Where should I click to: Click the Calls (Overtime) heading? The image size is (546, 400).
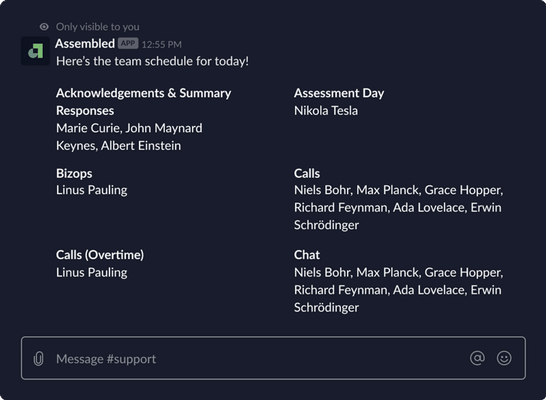point(100,254)
